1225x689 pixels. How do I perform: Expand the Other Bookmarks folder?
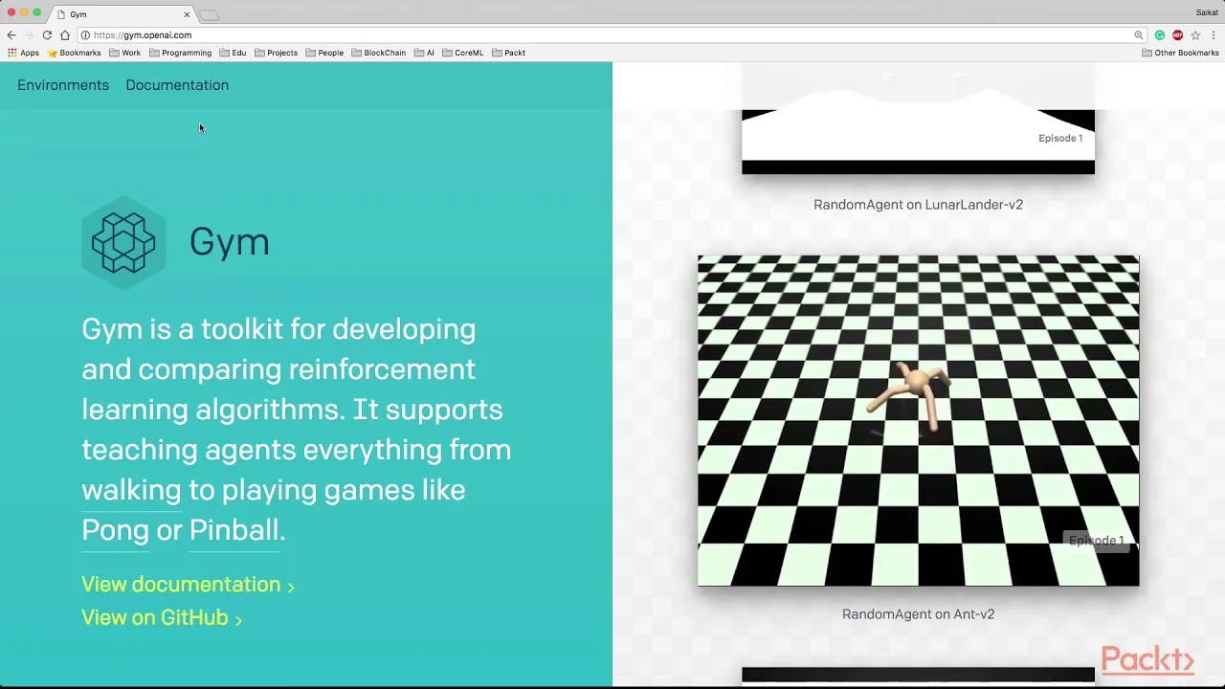[x=1180, y=53]
